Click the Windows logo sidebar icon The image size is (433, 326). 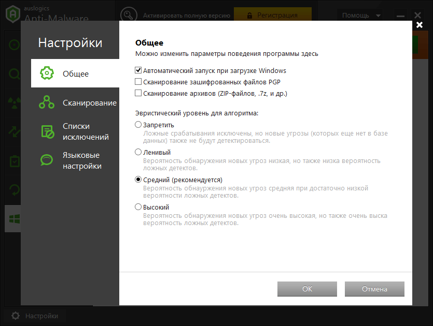tap(14, 219)
